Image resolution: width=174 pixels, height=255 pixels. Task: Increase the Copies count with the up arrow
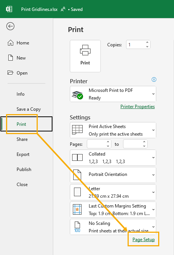[147, 42]
